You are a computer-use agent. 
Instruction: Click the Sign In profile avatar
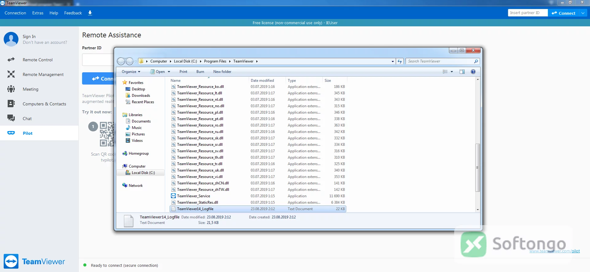coord(11,39)
